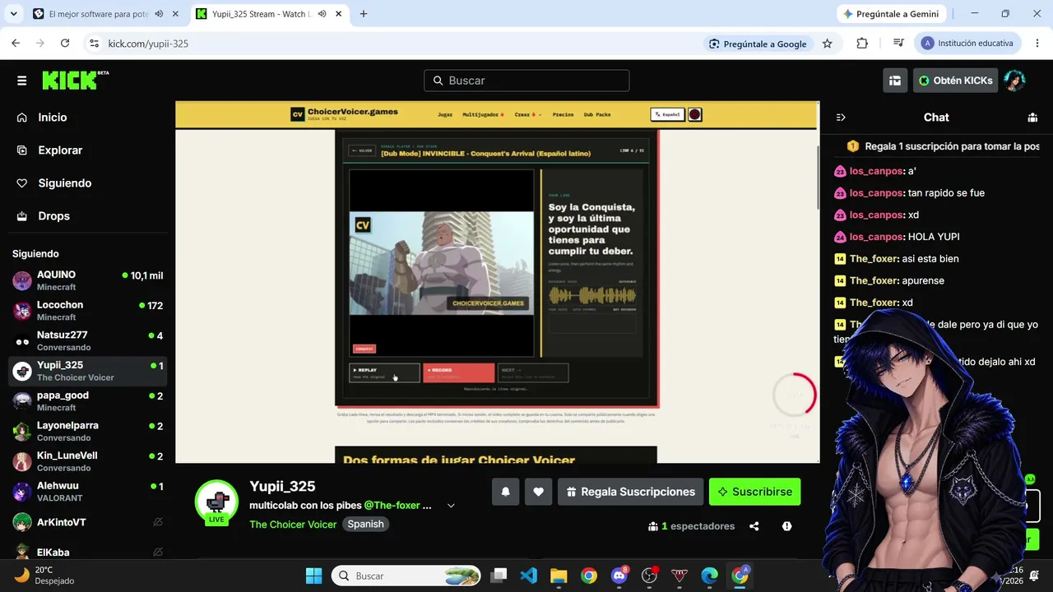Open the Institución educativa profile chip
The width and height of the screenshot is (1053, 592).
[969, 44]
